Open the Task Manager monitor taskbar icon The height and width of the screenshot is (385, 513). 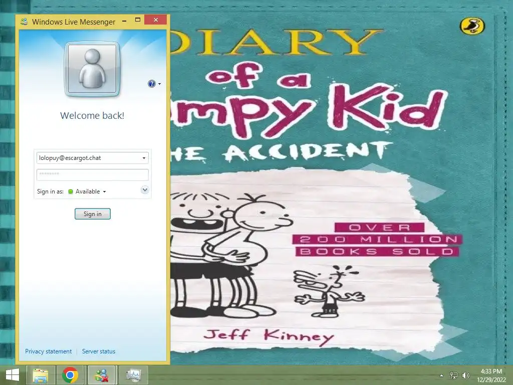tap(133, 375)
